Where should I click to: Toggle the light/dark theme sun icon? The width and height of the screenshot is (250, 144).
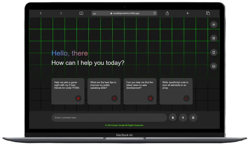[214, 25]
